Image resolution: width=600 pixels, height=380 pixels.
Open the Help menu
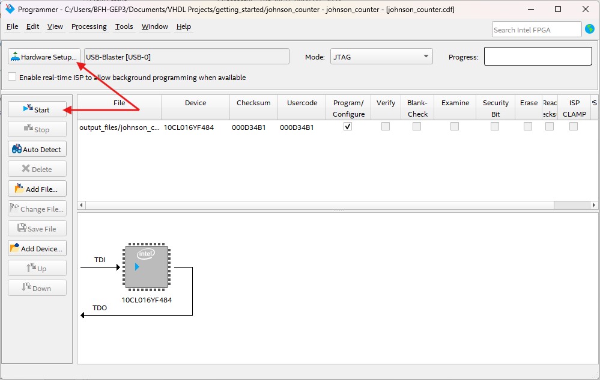[x=184, y=26]
